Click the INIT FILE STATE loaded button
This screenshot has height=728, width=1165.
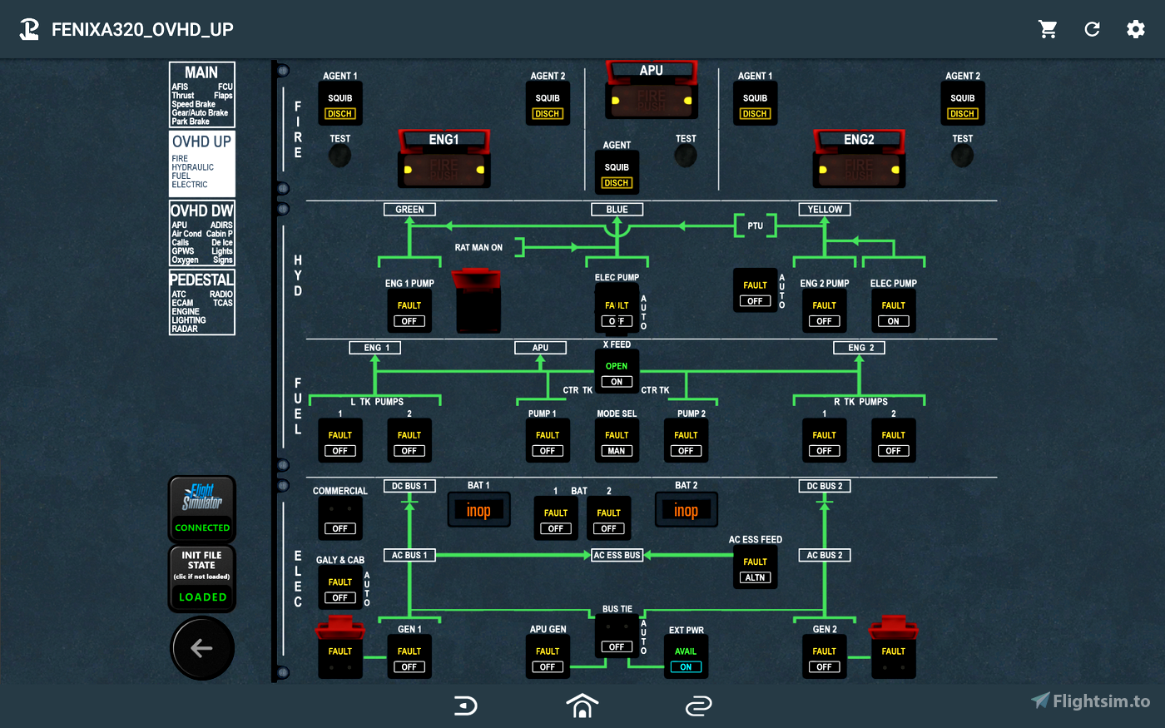point(202,579)
